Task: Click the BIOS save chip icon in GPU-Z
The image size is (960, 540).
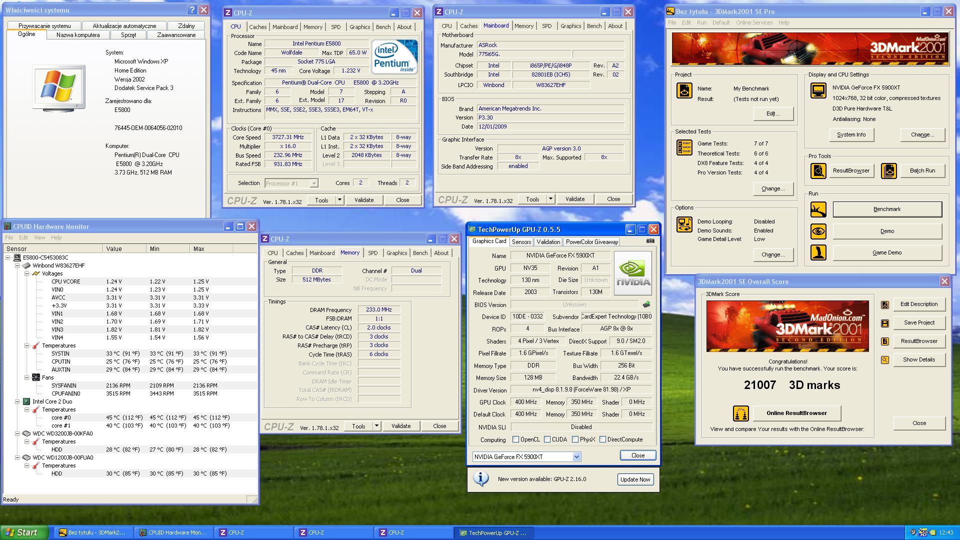Action: pos(646,304)
